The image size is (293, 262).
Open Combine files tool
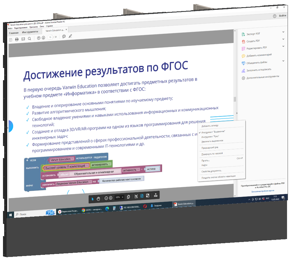[254, 63]
